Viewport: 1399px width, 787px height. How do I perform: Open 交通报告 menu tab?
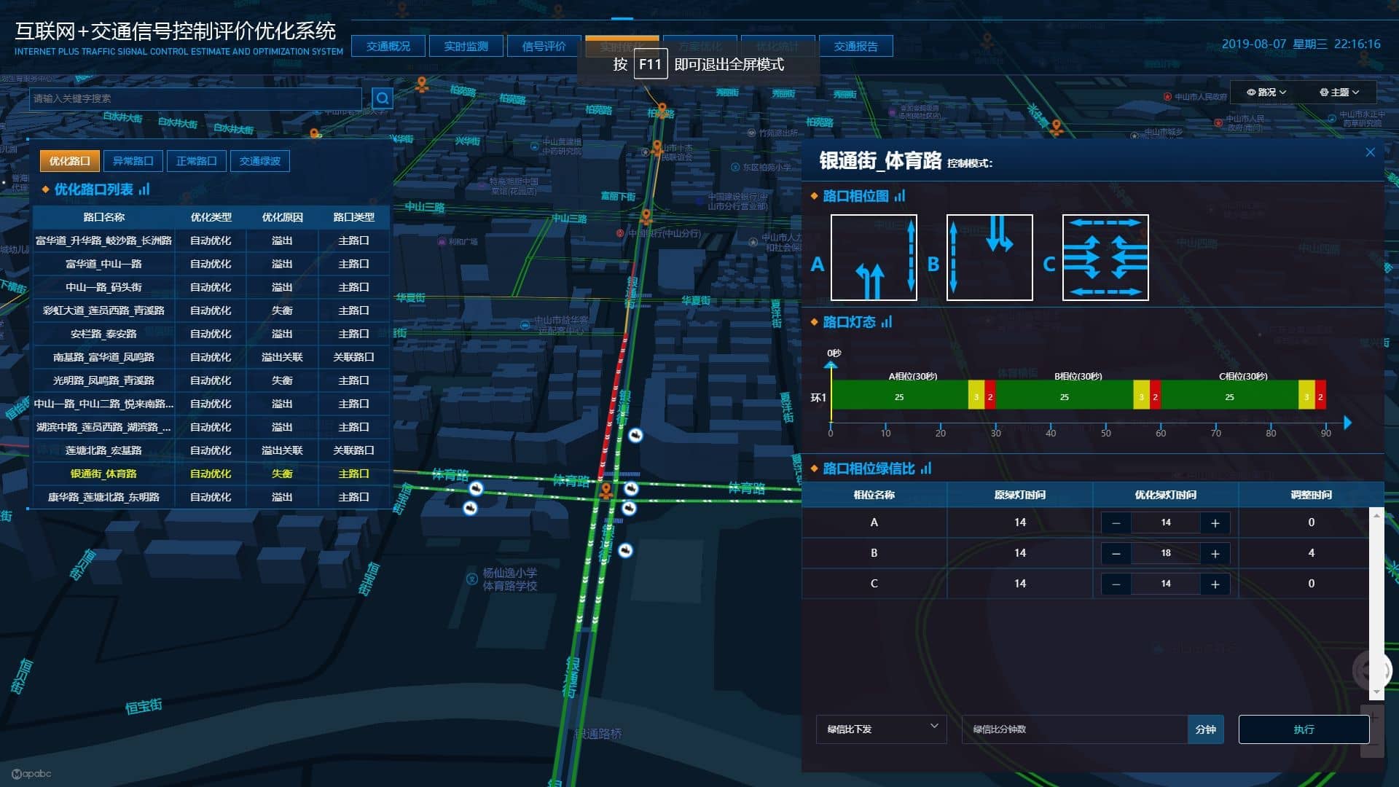coord(855,47)
